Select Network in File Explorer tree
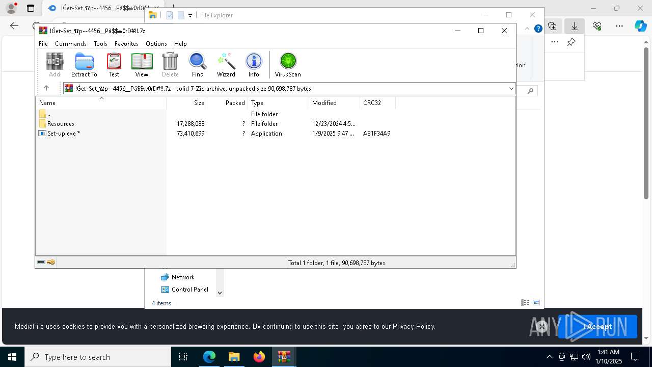 coord(183,277)
